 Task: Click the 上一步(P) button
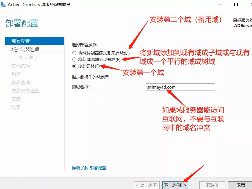tap(147, 185)
